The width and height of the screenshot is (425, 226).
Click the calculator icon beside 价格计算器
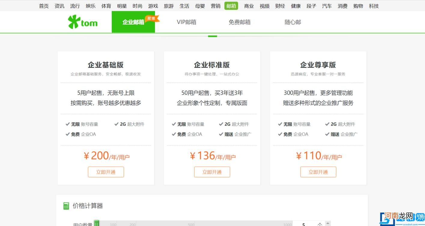tap(66, 206)
